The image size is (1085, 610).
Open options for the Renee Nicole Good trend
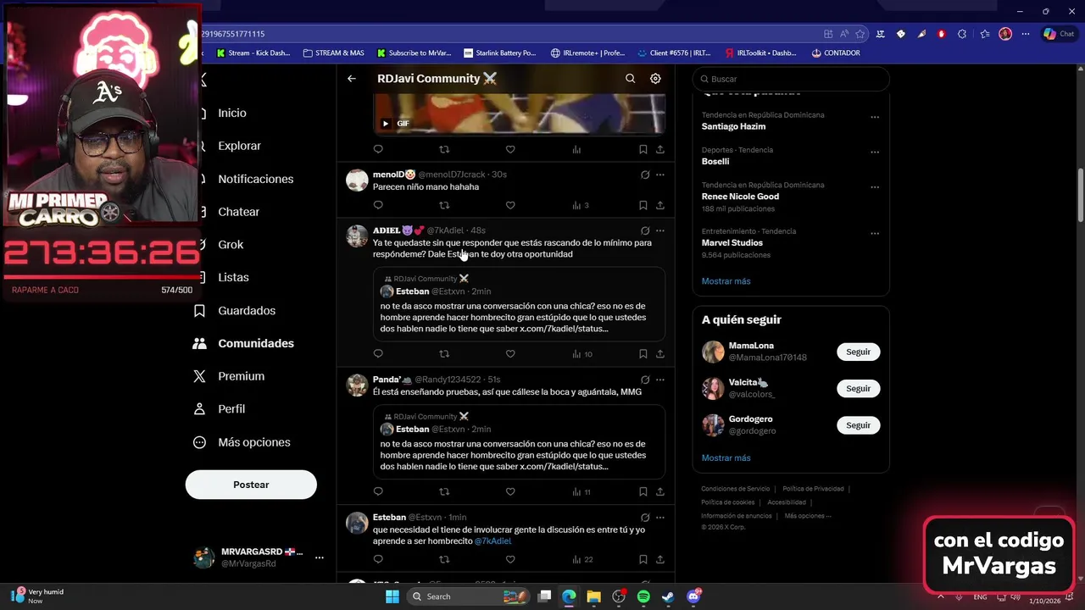click(875, 187)
